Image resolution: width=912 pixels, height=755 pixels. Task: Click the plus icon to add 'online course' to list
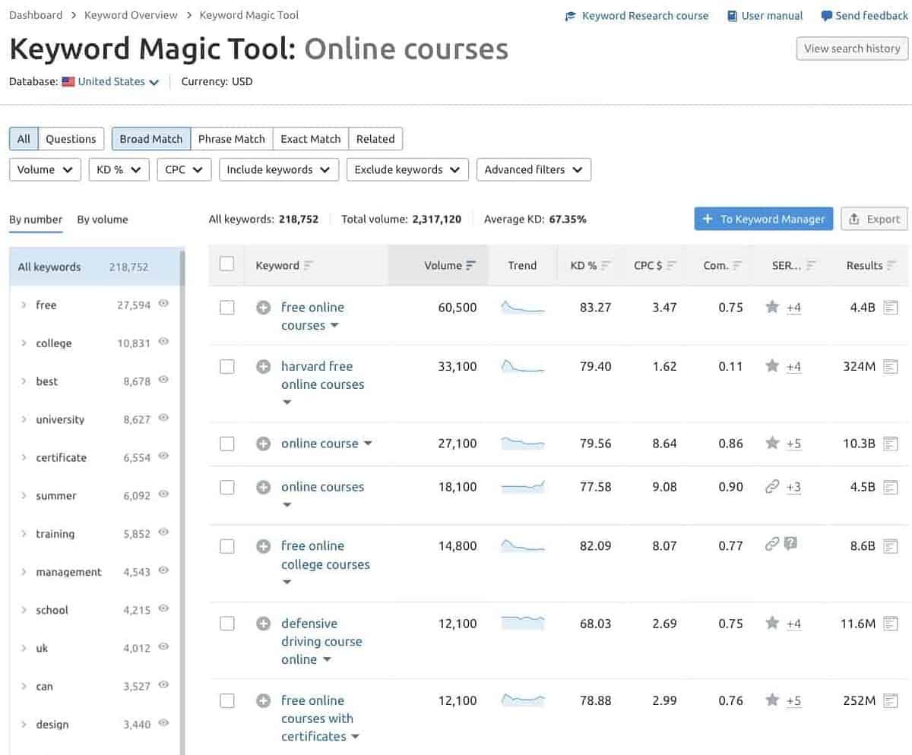coord(263,443)
